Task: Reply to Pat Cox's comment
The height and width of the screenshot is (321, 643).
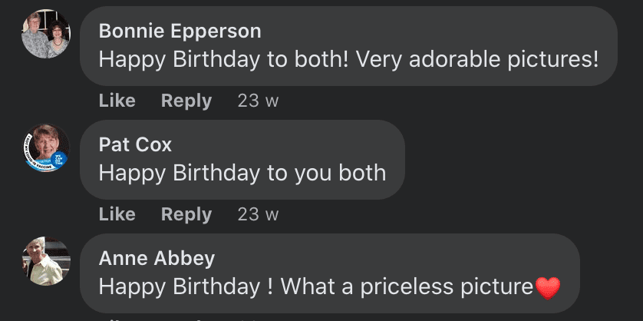Action: 186,214
